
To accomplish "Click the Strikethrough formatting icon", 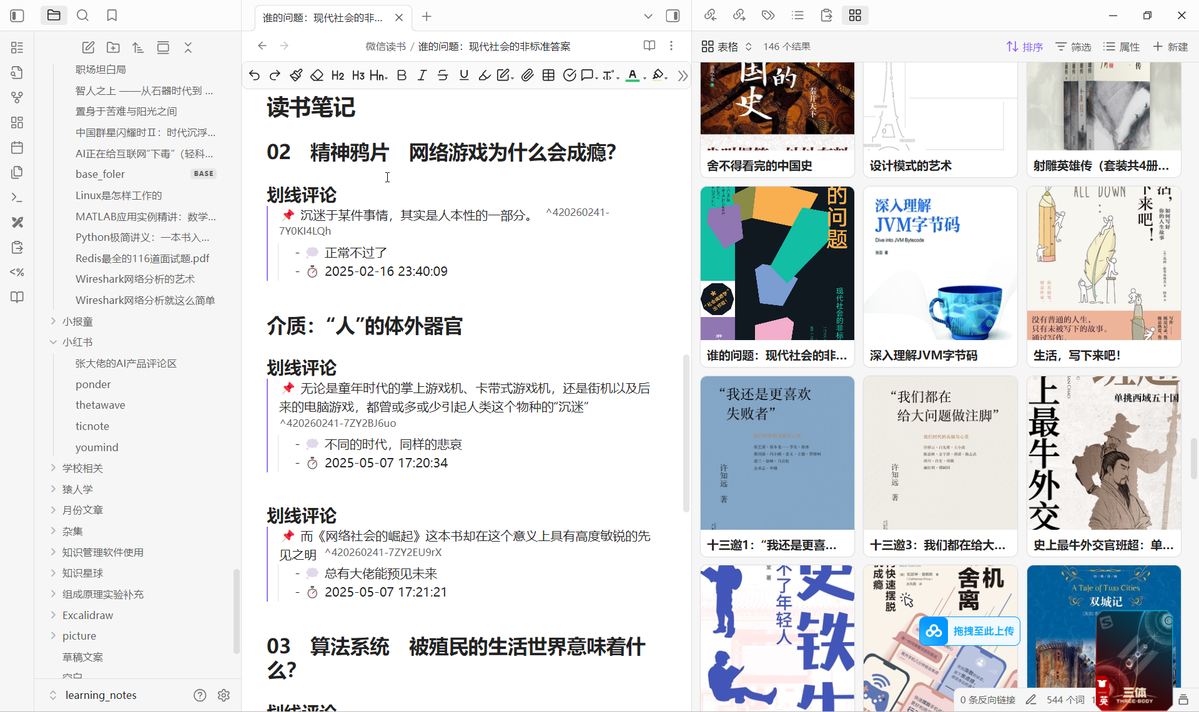I will coord(443,76).
